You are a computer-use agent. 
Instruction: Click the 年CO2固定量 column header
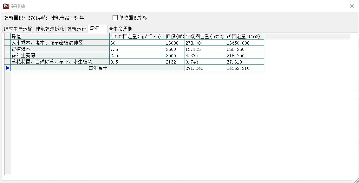point(137,36)
